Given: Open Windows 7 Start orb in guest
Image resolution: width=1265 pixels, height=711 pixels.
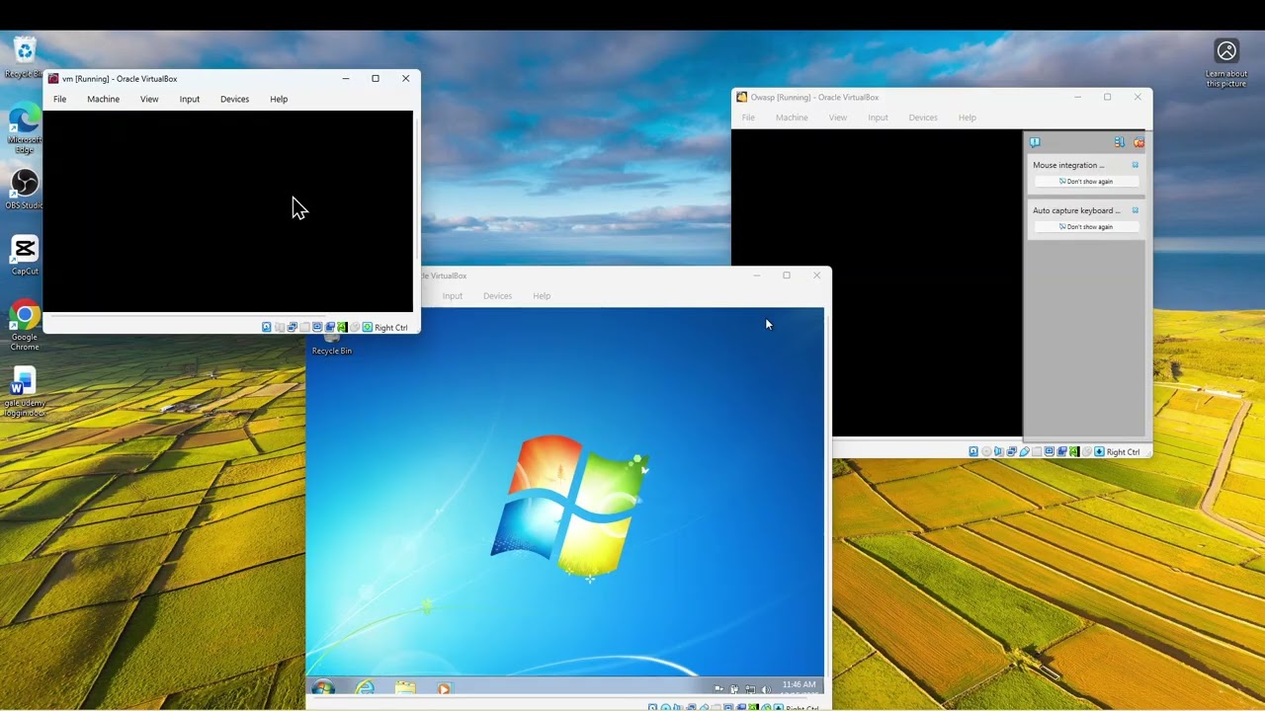Looking at the screenshot, I should (323, 687).
